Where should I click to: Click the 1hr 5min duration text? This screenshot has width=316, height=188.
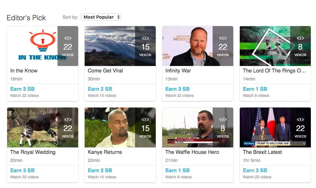[x=251, y=160]
